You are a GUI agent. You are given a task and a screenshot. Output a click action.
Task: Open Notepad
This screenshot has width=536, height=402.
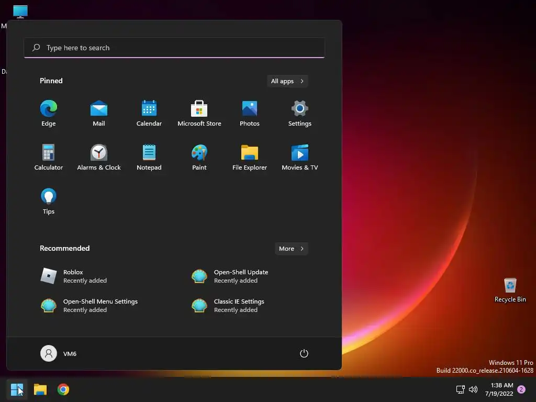click(149, 157)
